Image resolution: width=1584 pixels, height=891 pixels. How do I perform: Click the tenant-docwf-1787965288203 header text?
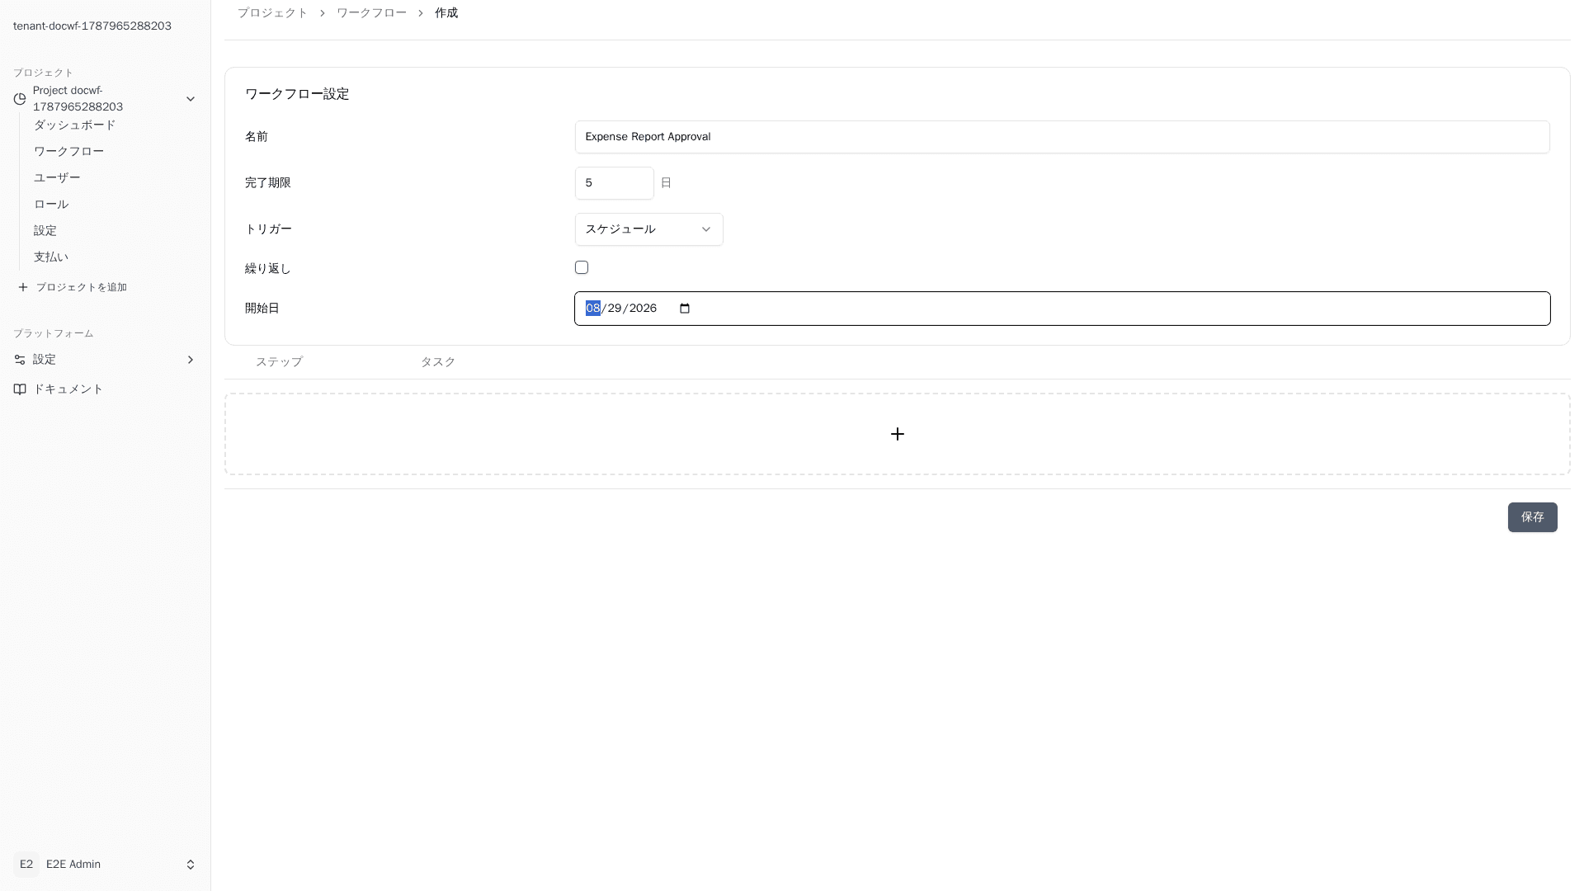click(x=92, y=26)
